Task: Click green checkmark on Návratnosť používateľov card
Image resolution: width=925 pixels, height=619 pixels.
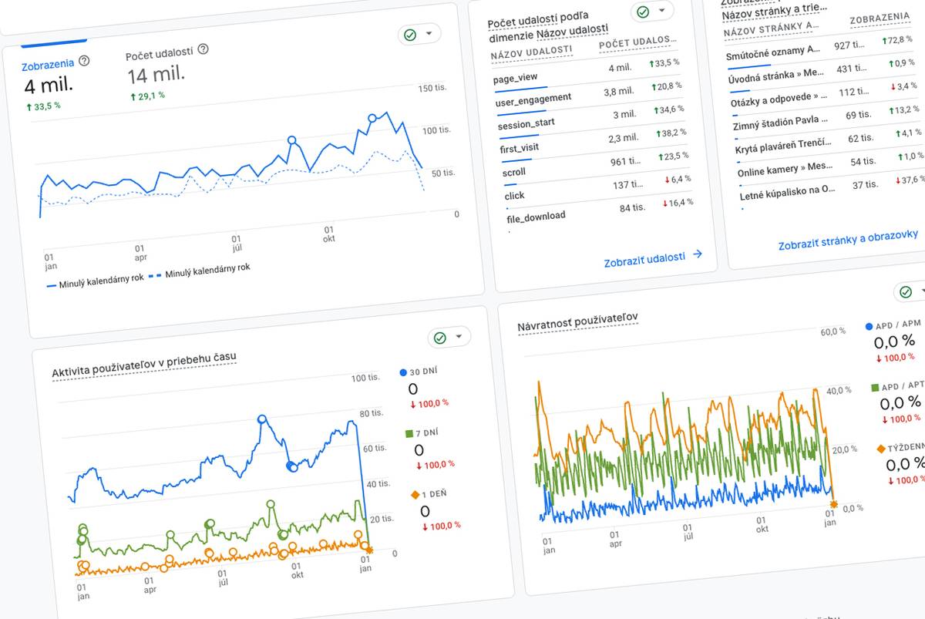Action: tap(906, 291)
